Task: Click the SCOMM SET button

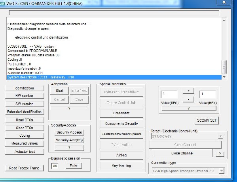Action: point(207,121)
